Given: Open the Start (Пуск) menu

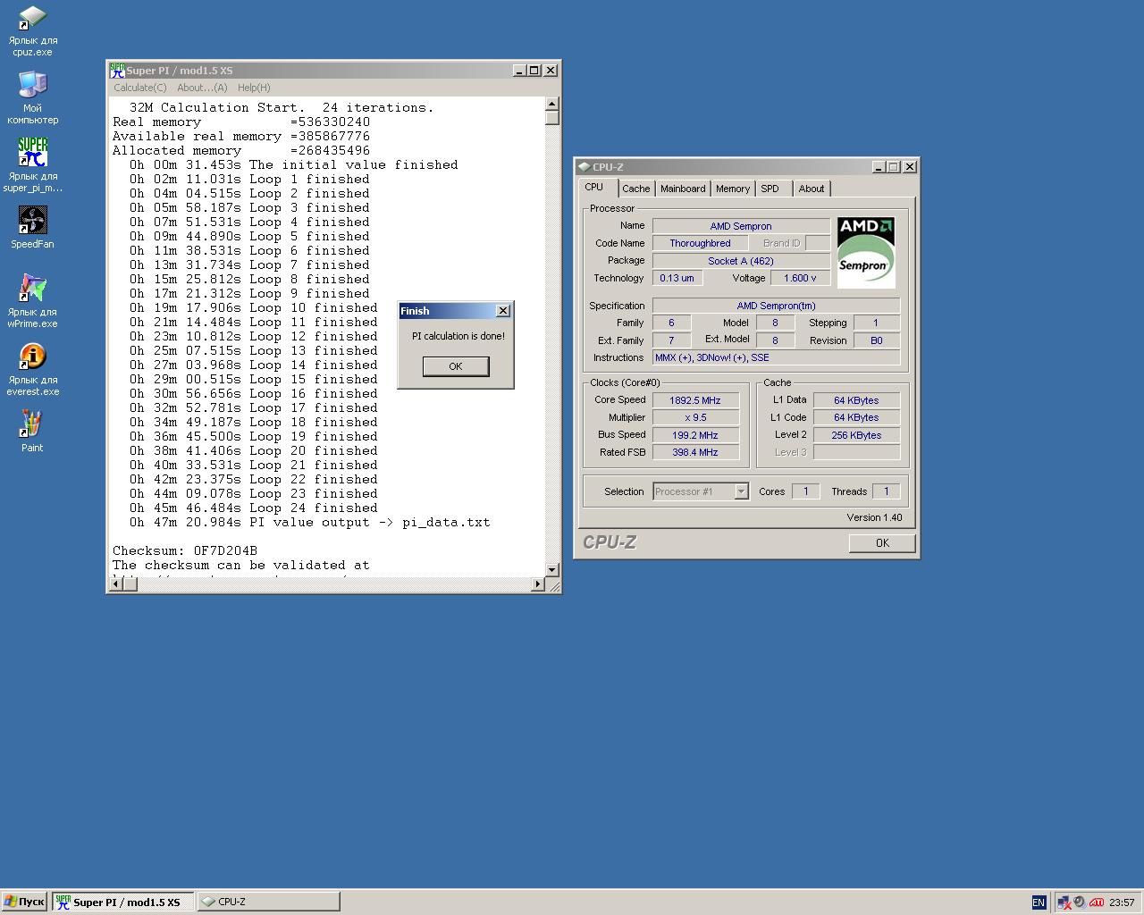Looking at the screenshot, I should coord(24,902).
